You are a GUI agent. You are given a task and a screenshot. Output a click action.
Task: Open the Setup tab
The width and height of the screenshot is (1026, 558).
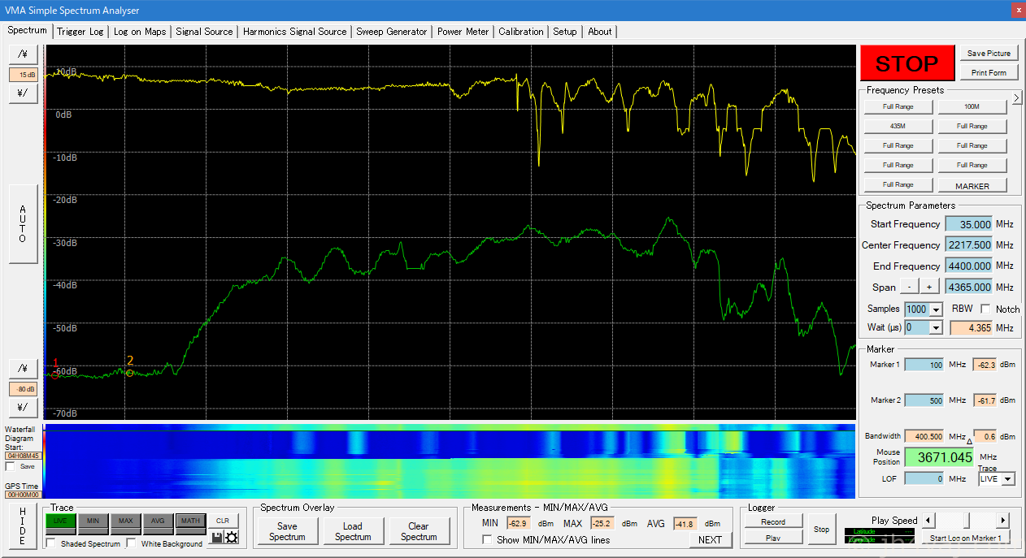[x=565, y=32]
